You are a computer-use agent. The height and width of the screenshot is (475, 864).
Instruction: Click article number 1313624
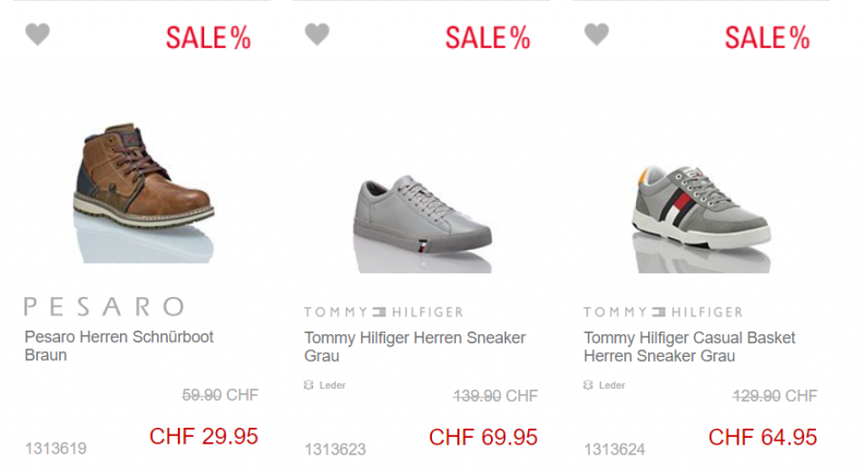[614, 450]
